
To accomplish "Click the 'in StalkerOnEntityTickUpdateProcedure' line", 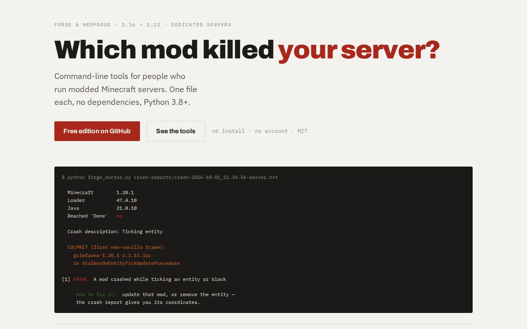I will click(126, 263).
